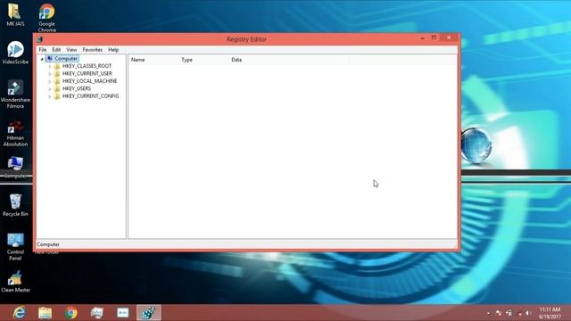Open the taskbar clock and date

[550, 313]
